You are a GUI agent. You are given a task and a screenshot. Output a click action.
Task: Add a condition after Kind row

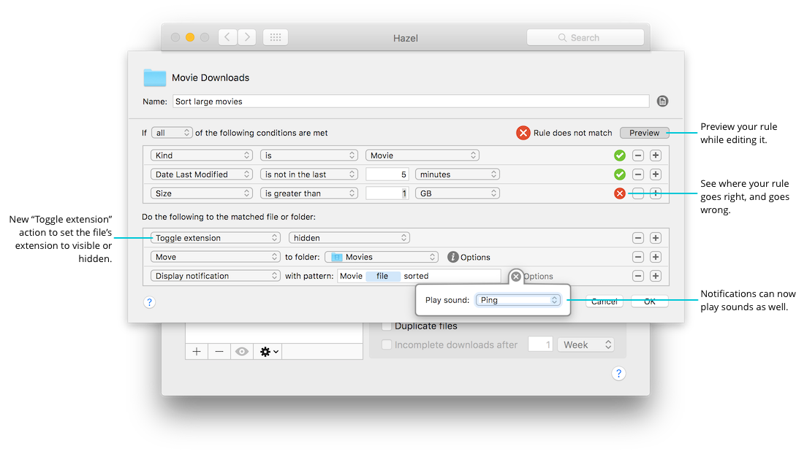656,155
